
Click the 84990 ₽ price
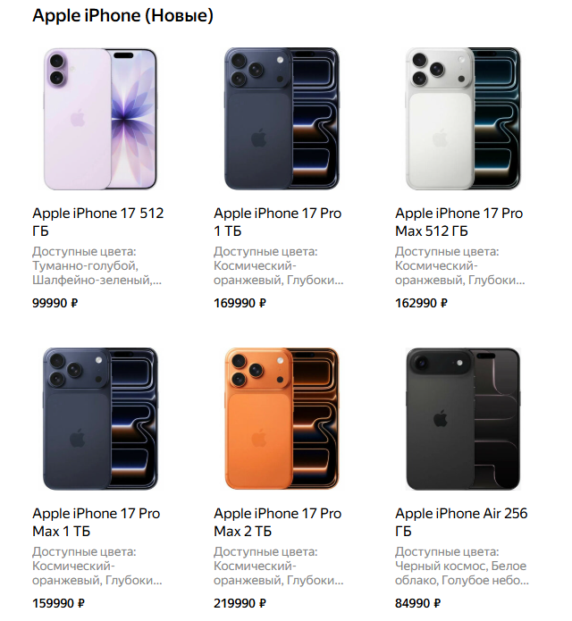417,603
